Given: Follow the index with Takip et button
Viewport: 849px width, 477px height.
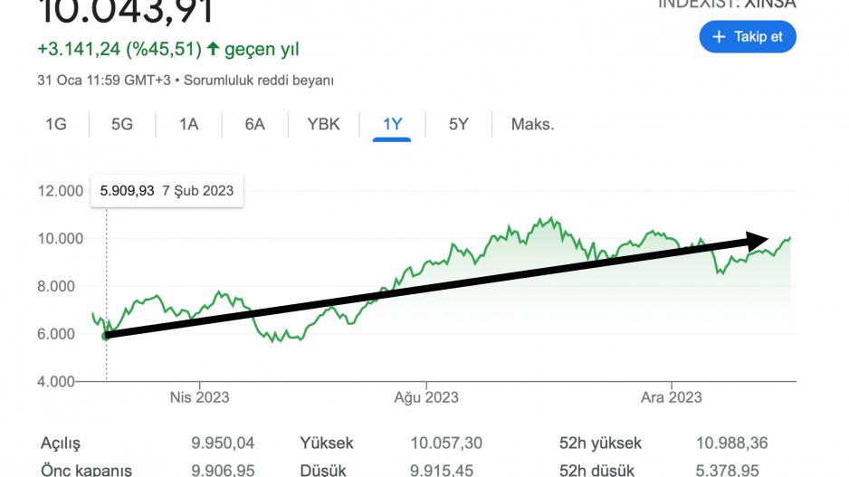Looking at the screenshot, I should (x=747, y=37).
